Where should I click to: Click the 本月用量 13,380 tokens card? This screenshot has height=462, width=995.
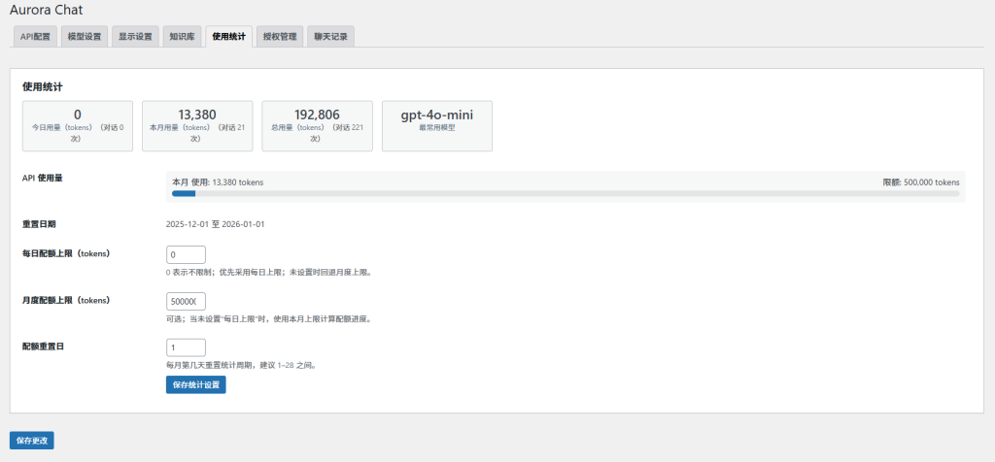(197, 126)
